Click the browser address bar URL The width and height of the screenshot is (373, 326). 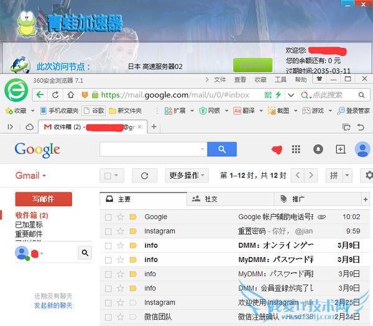[x=175, y=95]
